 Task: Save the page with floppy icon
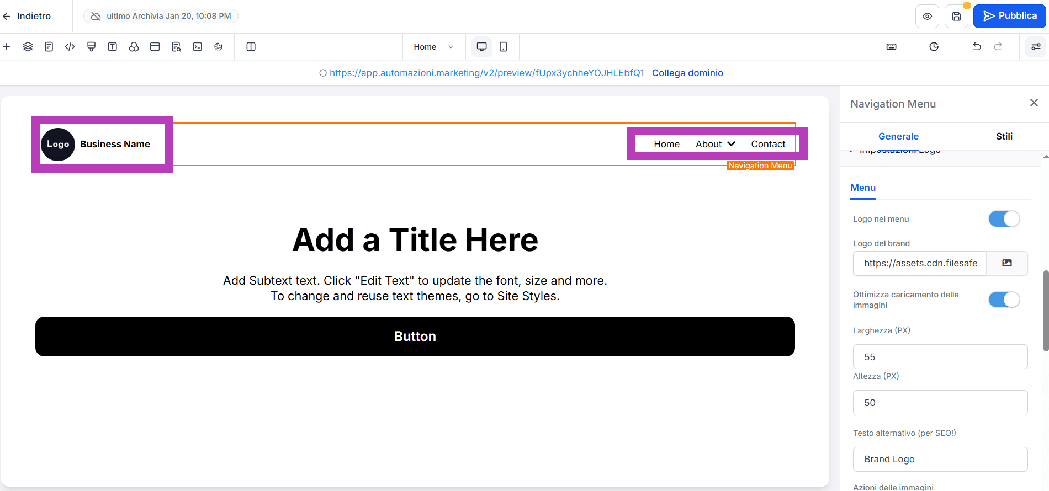point(957,17)
